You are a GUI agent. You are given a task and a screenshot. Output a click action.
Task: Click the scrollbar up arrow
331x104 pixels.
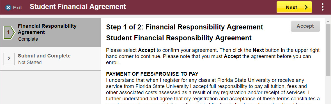point(328,21)
